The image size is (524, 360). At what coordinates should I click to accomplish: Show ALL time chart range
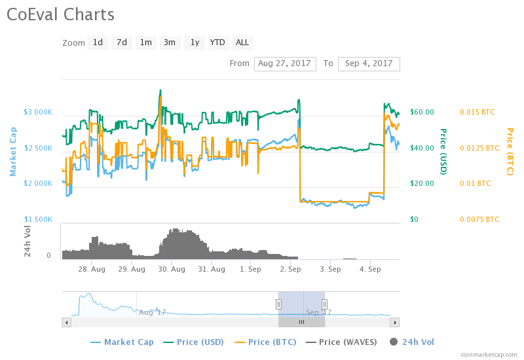coord(242,43)
